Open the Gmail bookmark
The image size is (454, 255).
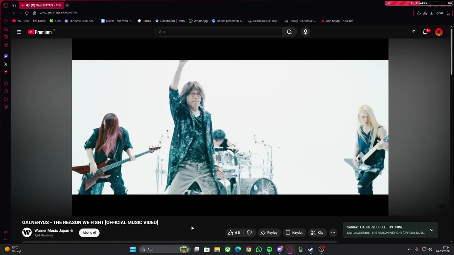pos(39,21)
